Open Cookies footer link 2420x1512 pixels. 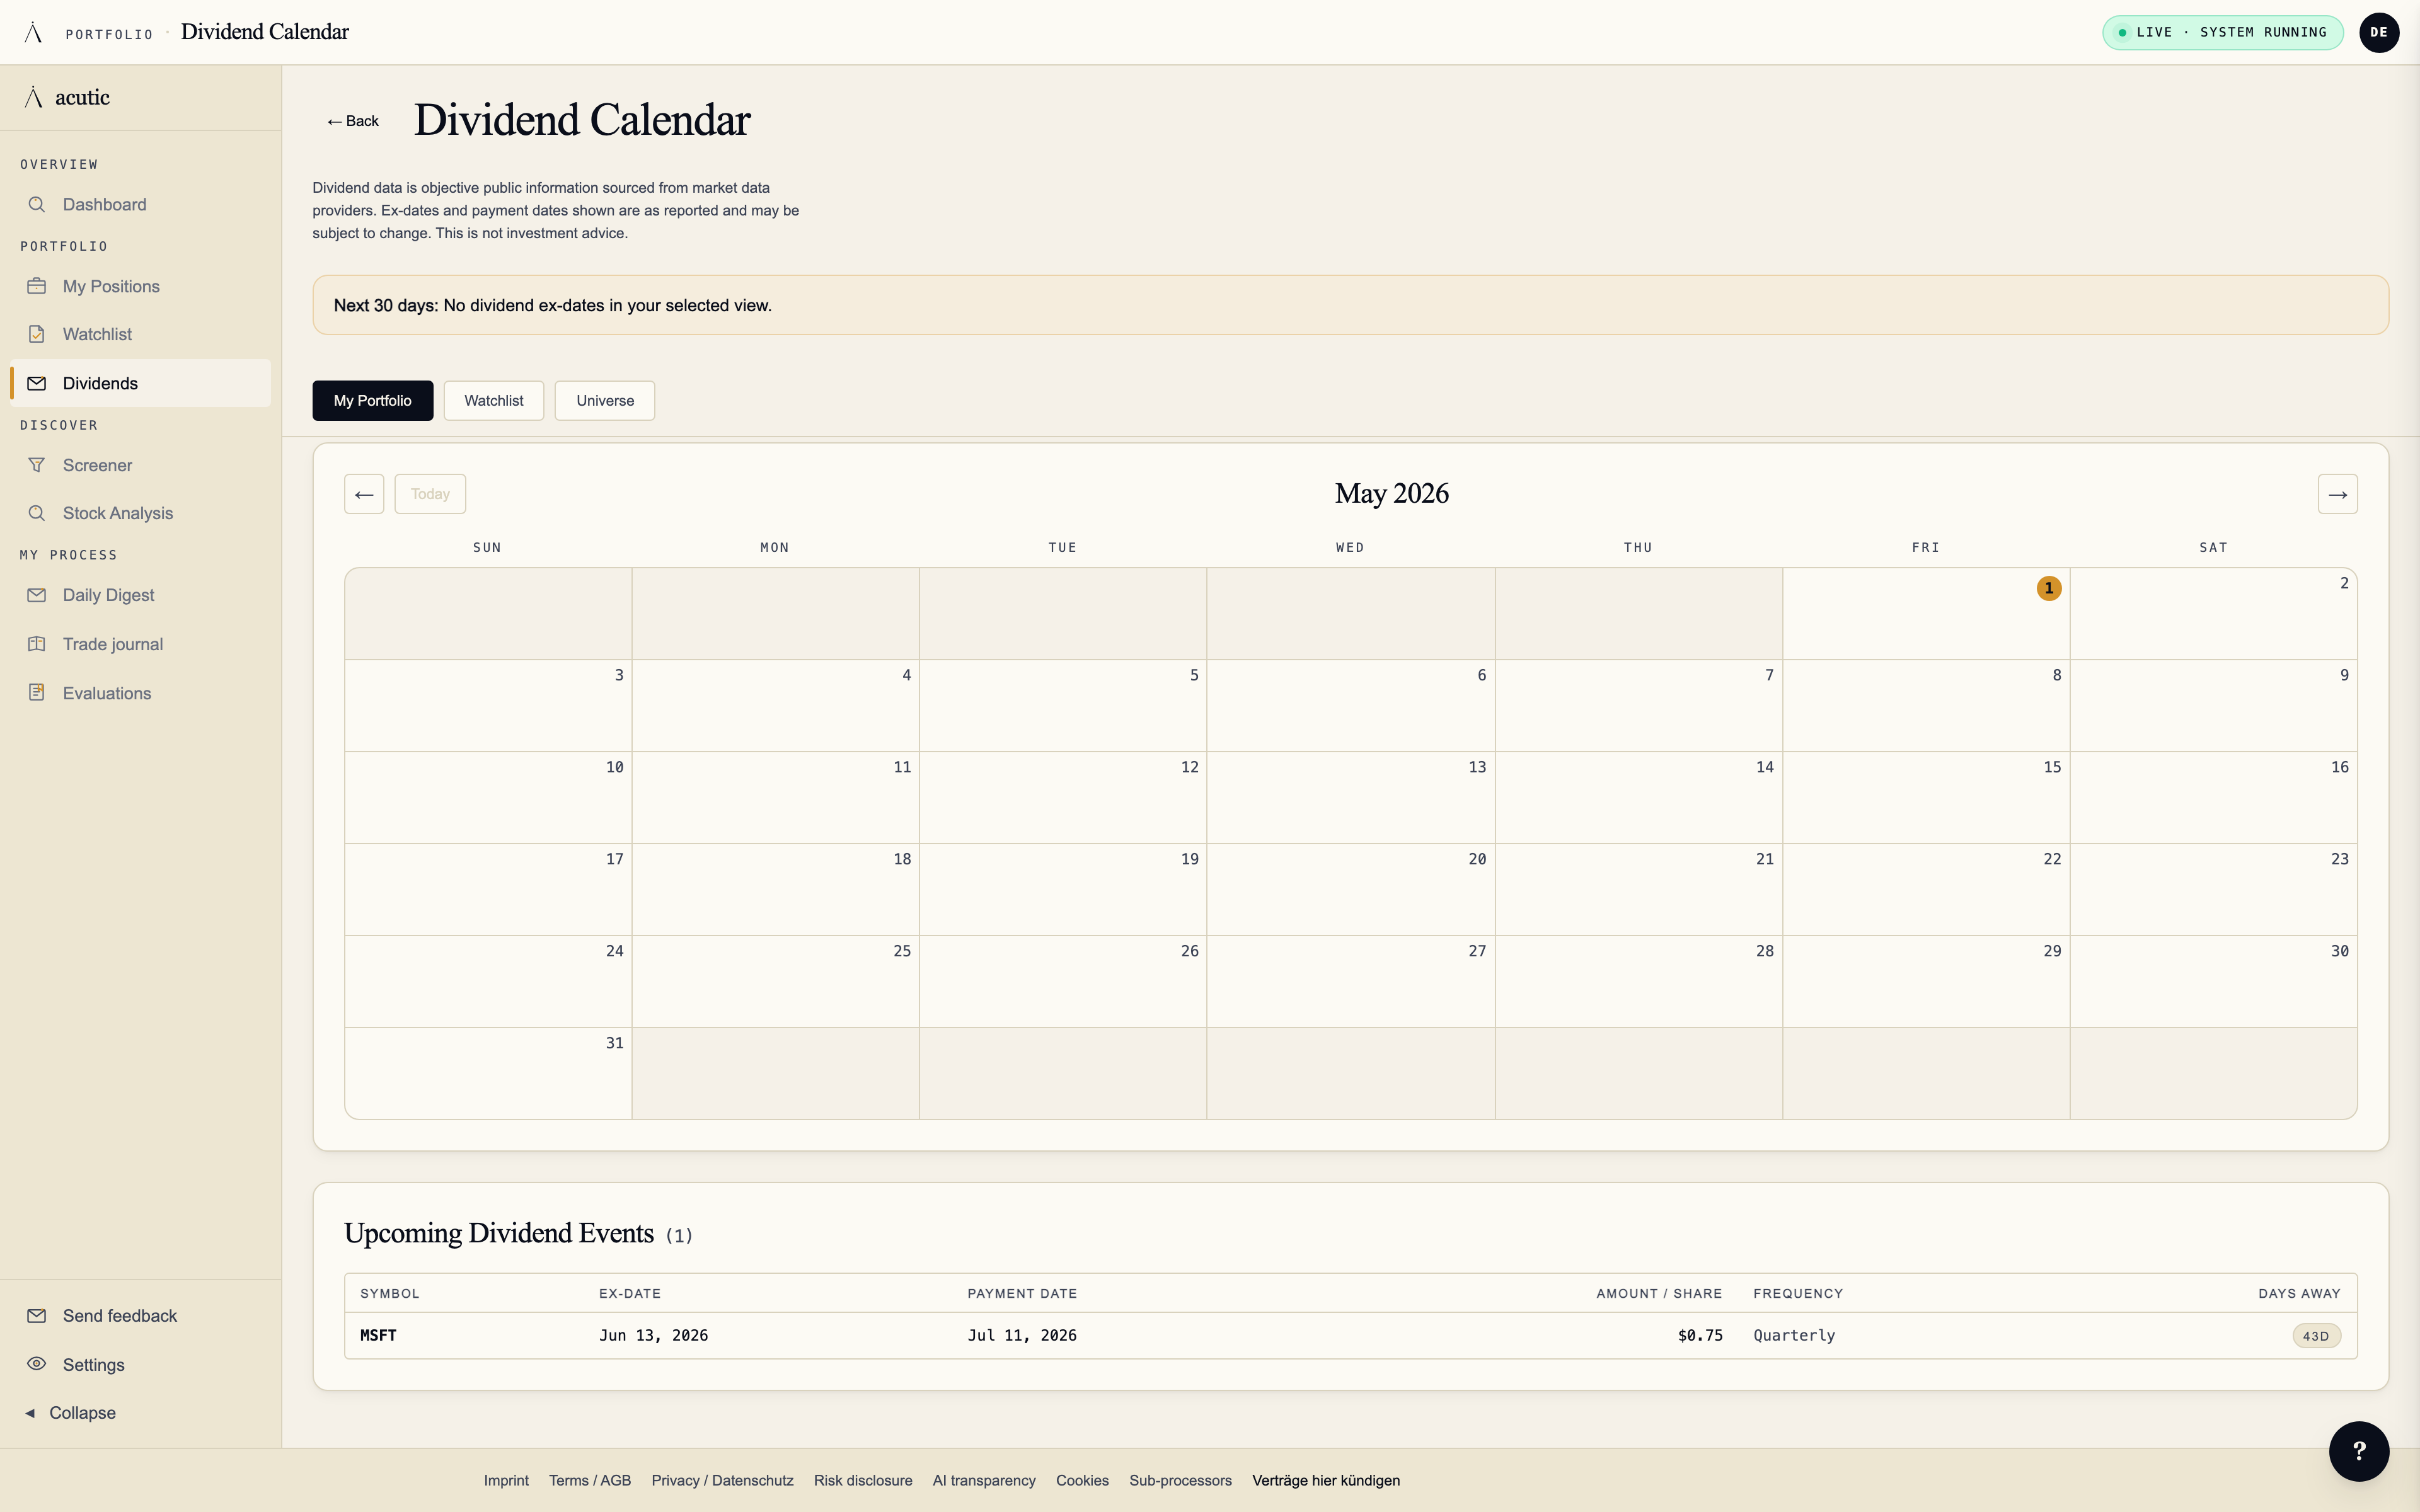(1082, 1480)
